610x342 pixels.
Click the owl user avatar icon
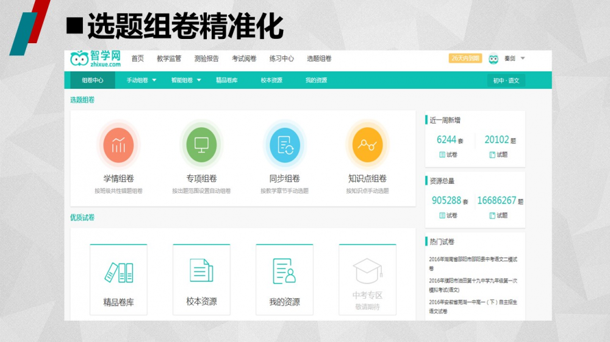coord(493,58)
